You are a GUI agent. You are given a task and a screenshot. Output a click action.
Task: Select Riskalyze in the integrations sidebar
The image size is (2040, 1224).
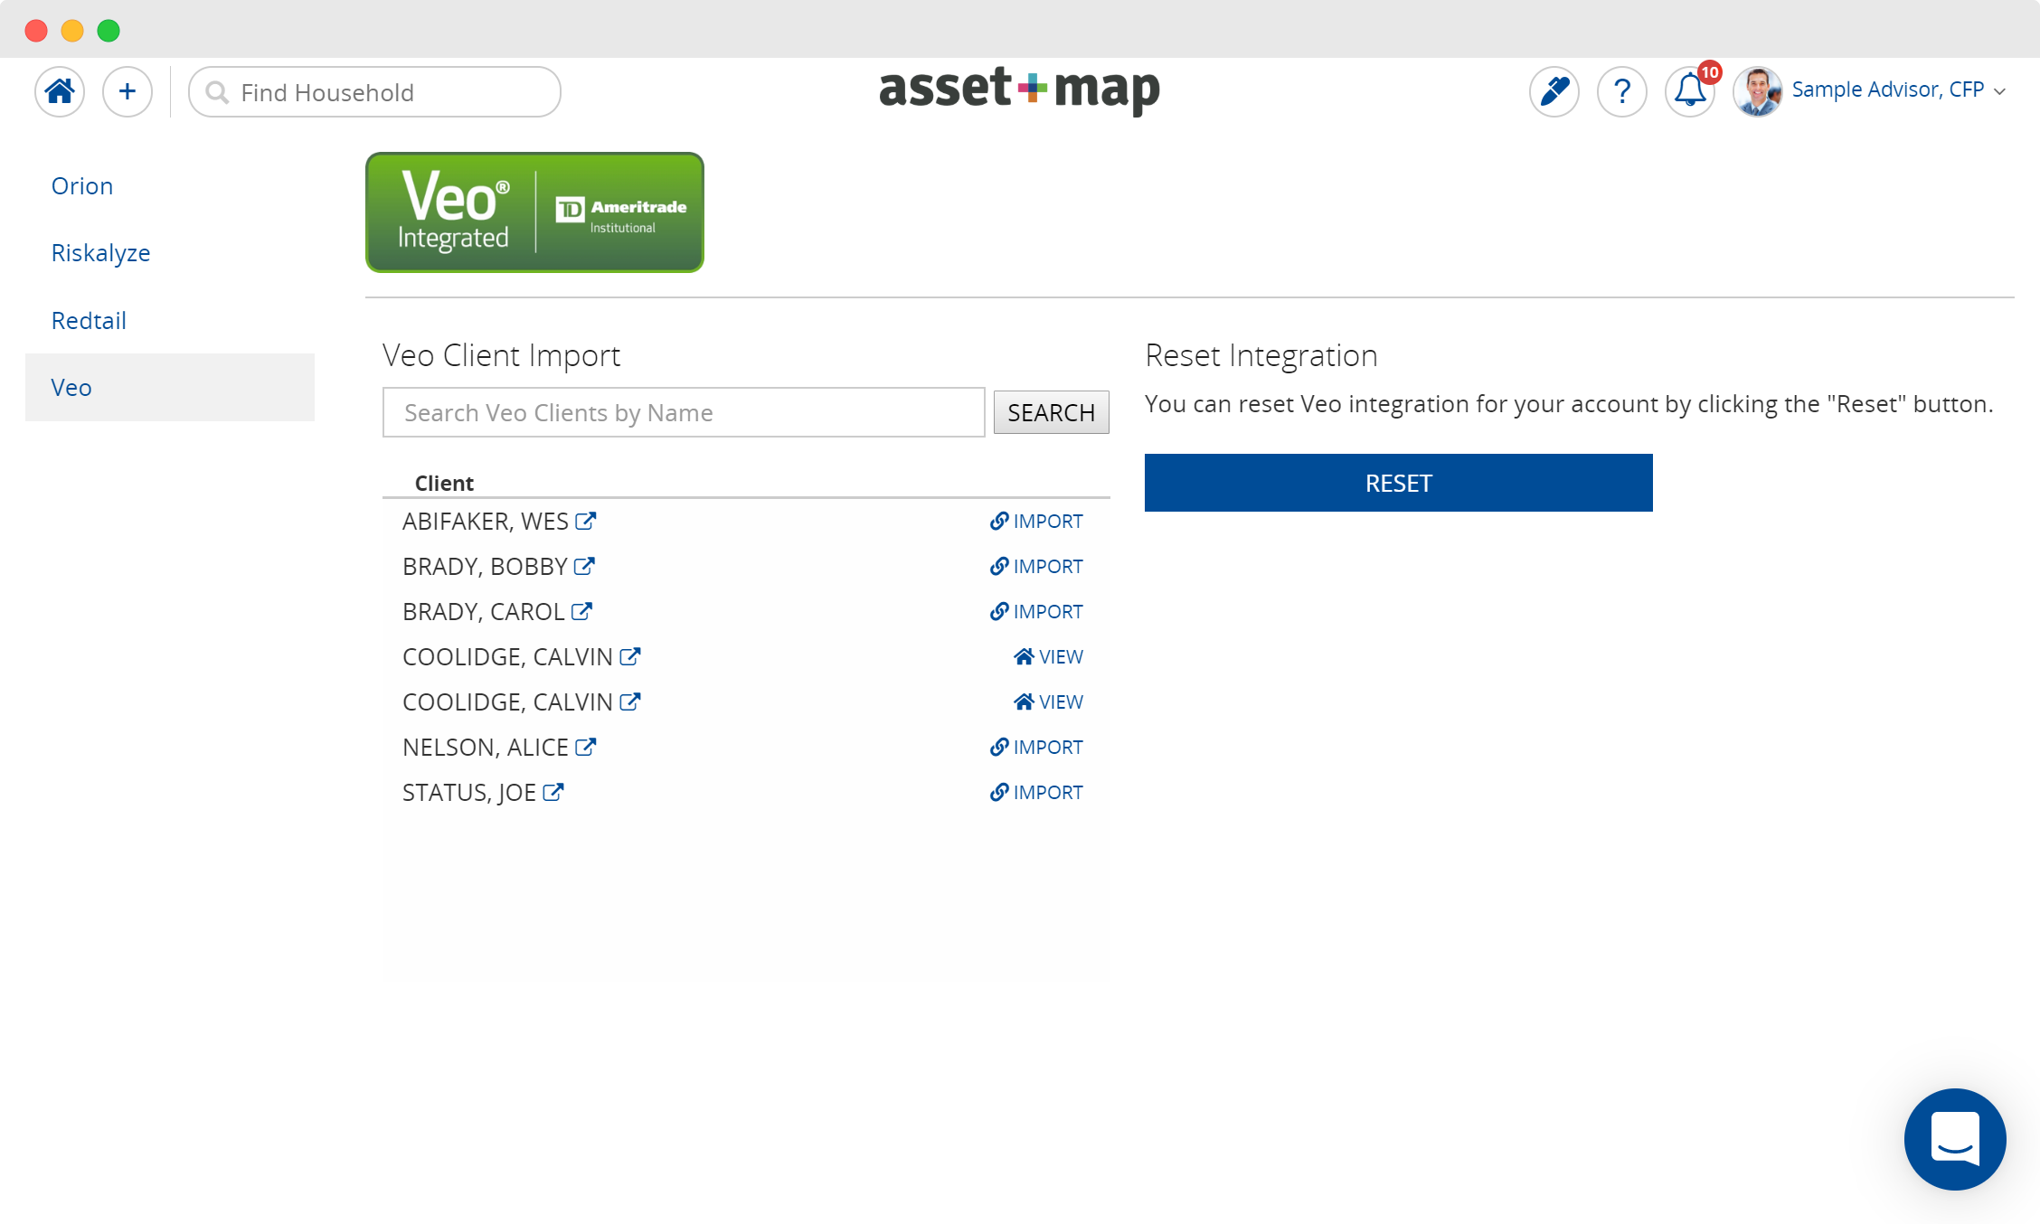pos(100,253)
